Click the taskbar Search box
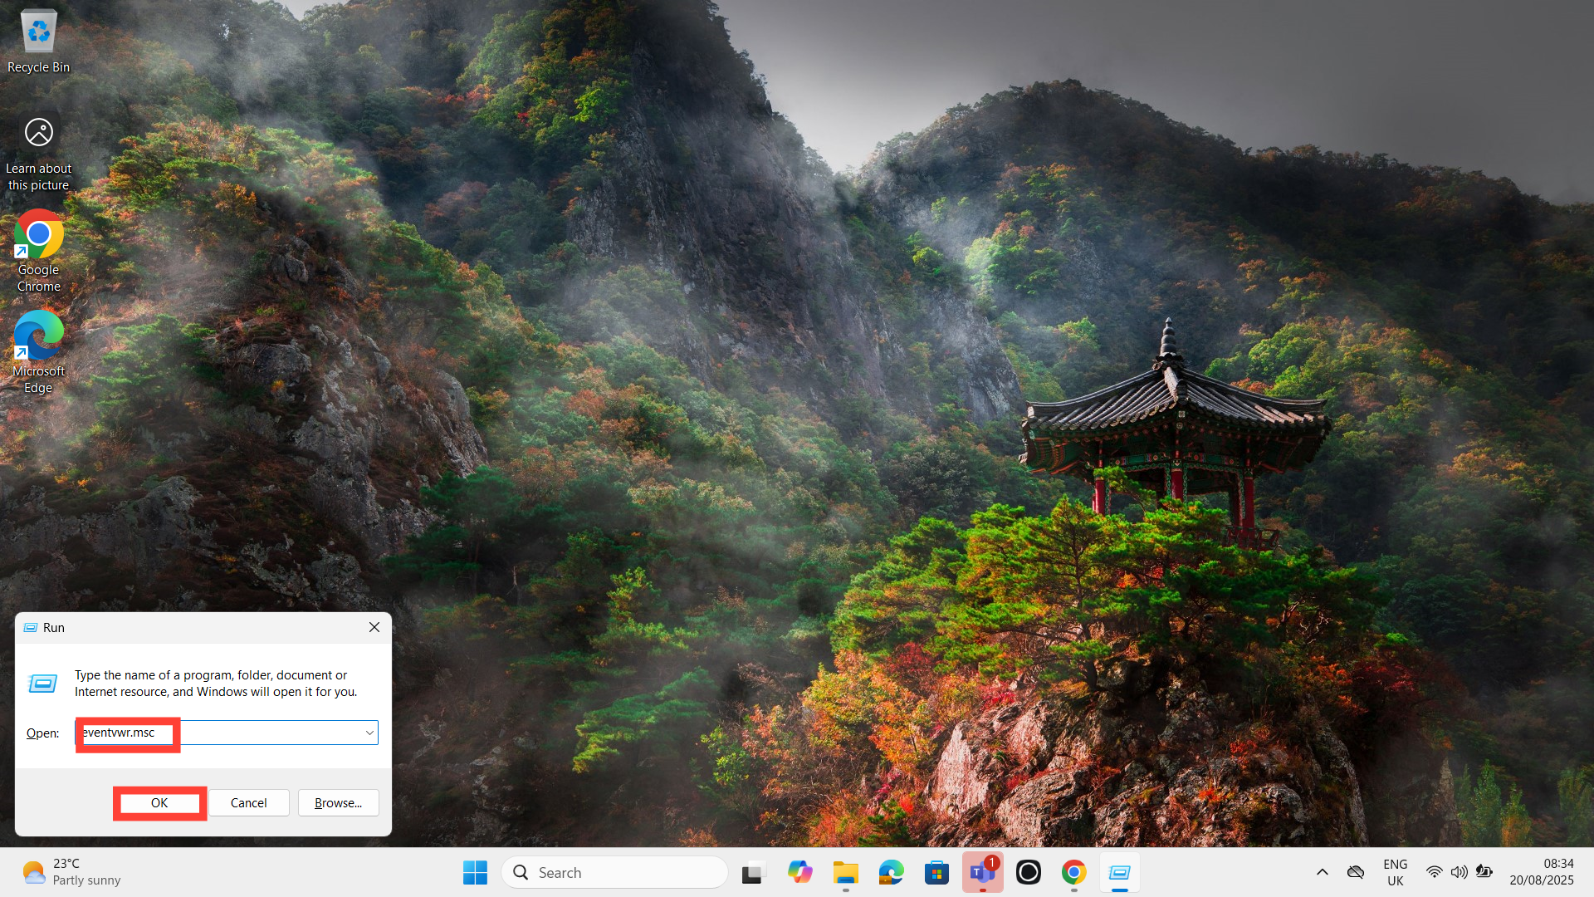The image size is (1594, 897). 614,872
